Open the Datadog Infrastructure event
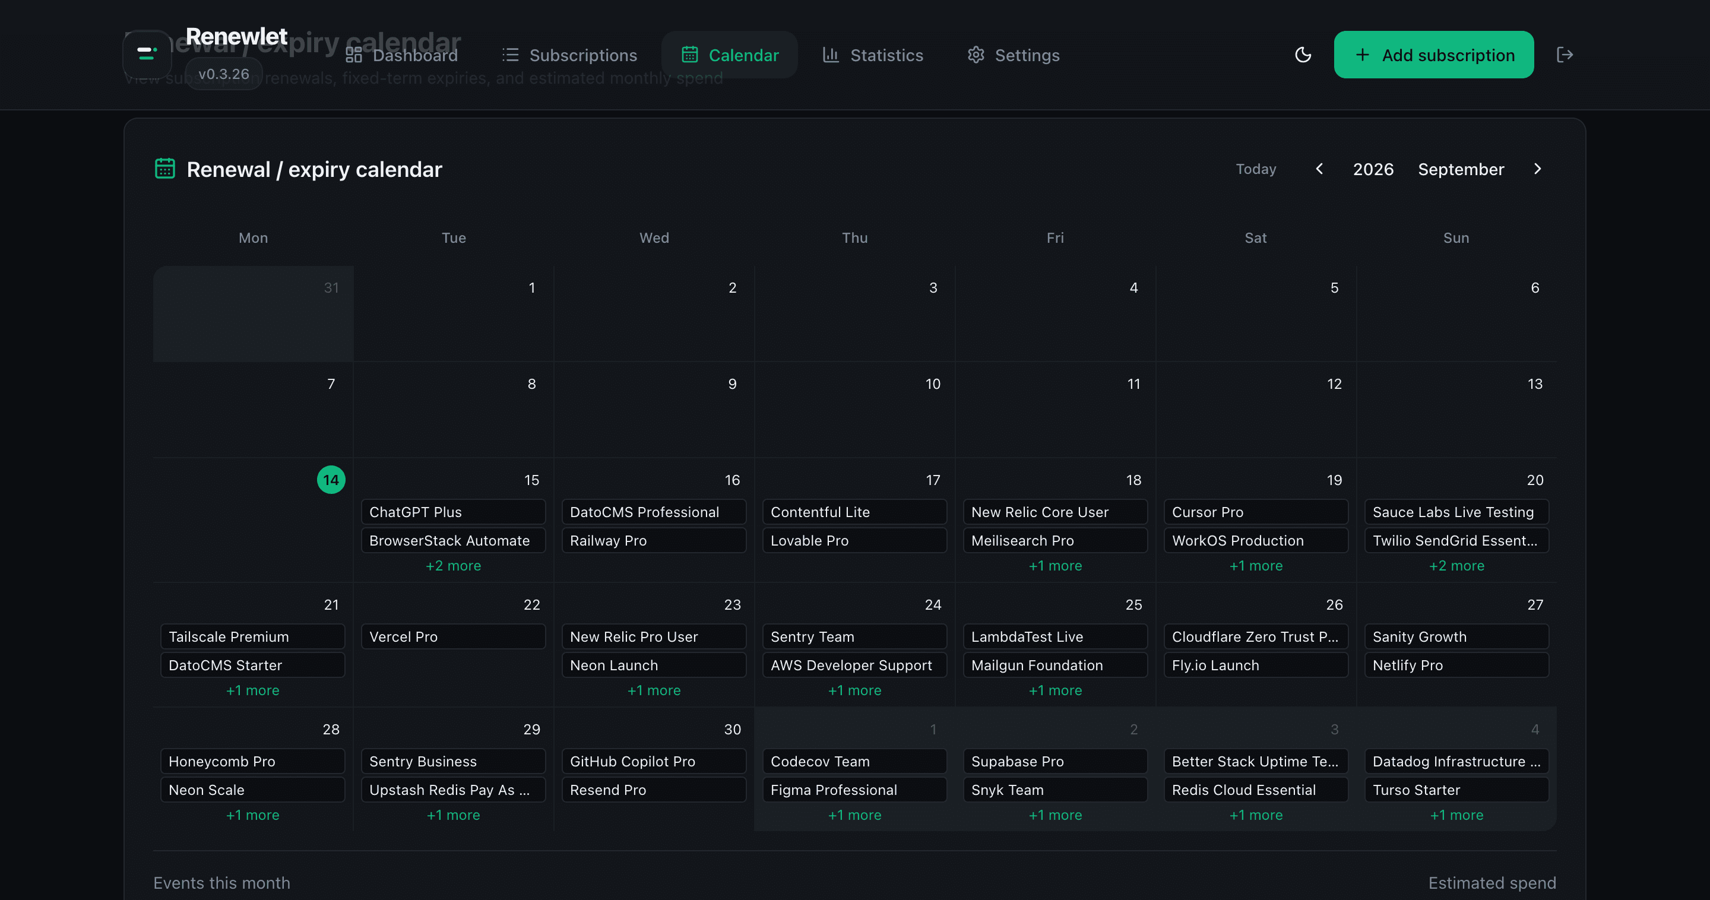The width and height of the screenshot is (1710, 900). tap(1456, 761)
